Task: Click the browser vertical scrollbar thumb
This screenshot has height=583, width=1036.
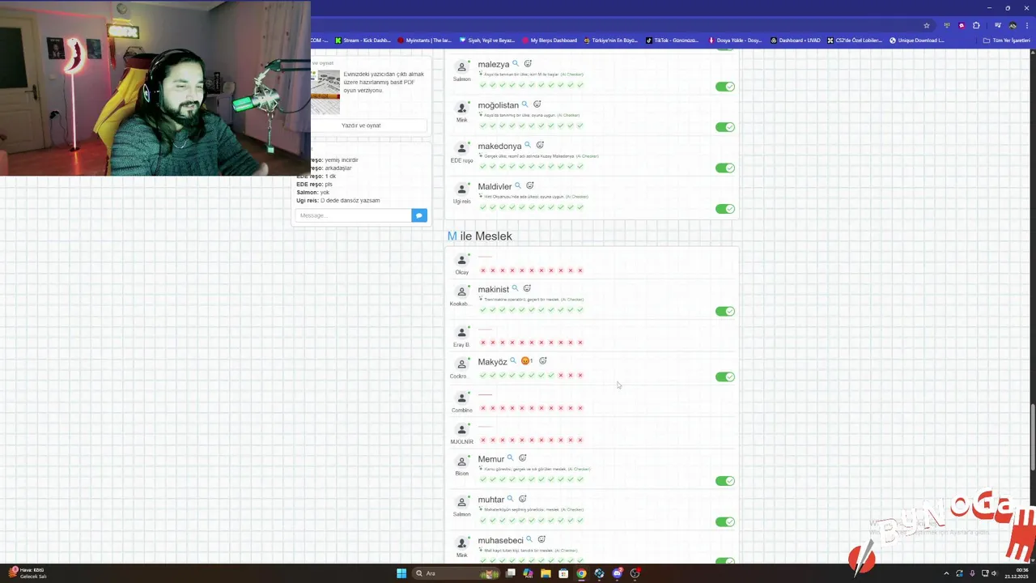Action: [1032, 436]
